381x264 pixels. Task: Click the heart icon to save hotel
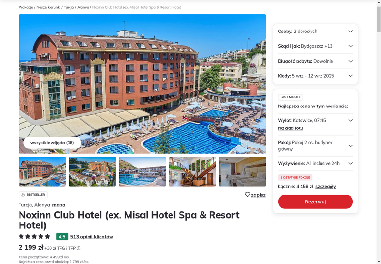247,195
